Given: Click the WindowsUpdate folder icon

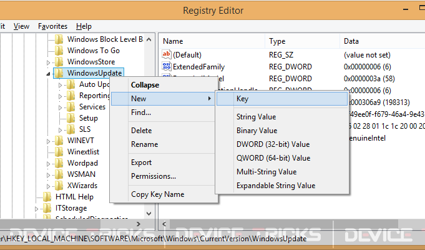Looking at the screenshot, I should 59,73.
